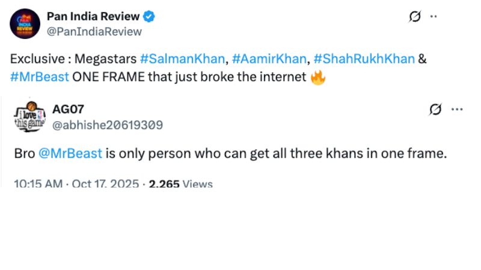Visit the @abhishe20619309 handle
Screen dimensions: 481x270
coord(108,125)
